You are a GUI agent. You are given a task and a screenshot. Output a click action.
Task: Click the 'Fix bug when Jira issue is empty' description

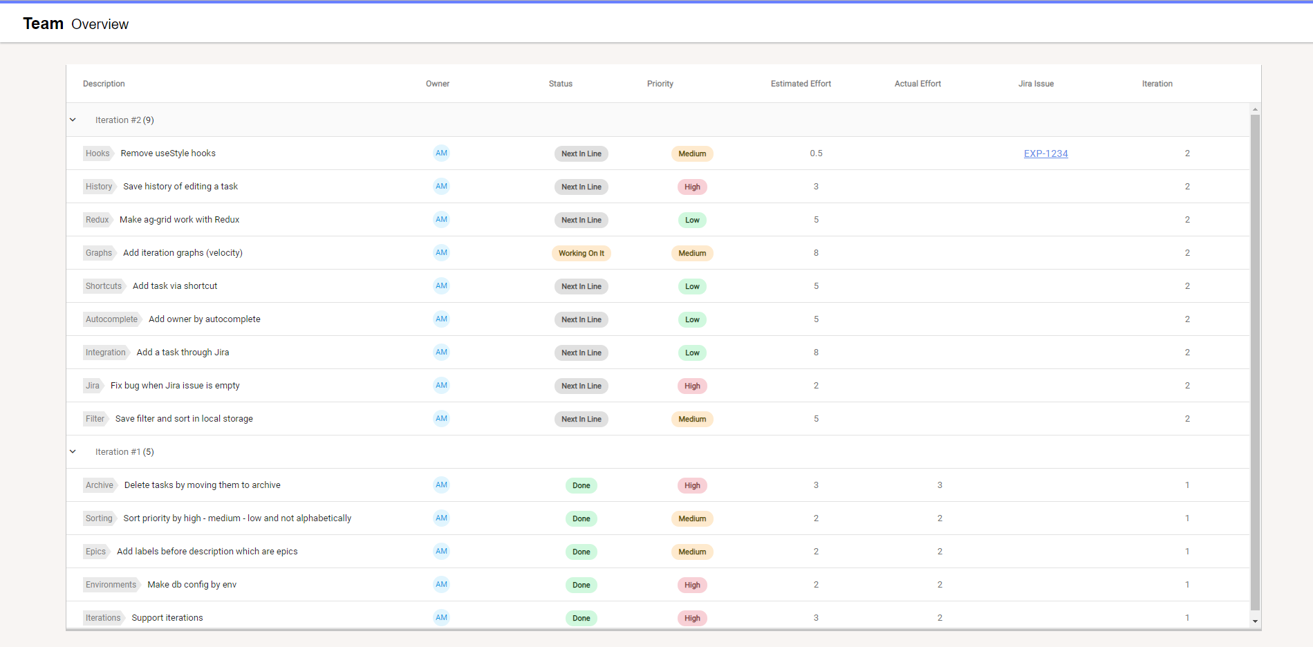(175, 386)
